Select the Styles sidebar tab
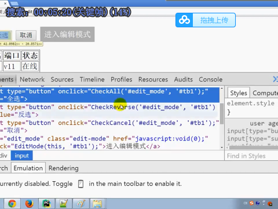Viewport: 278px width, 209px height. click(x=239, y=93)
